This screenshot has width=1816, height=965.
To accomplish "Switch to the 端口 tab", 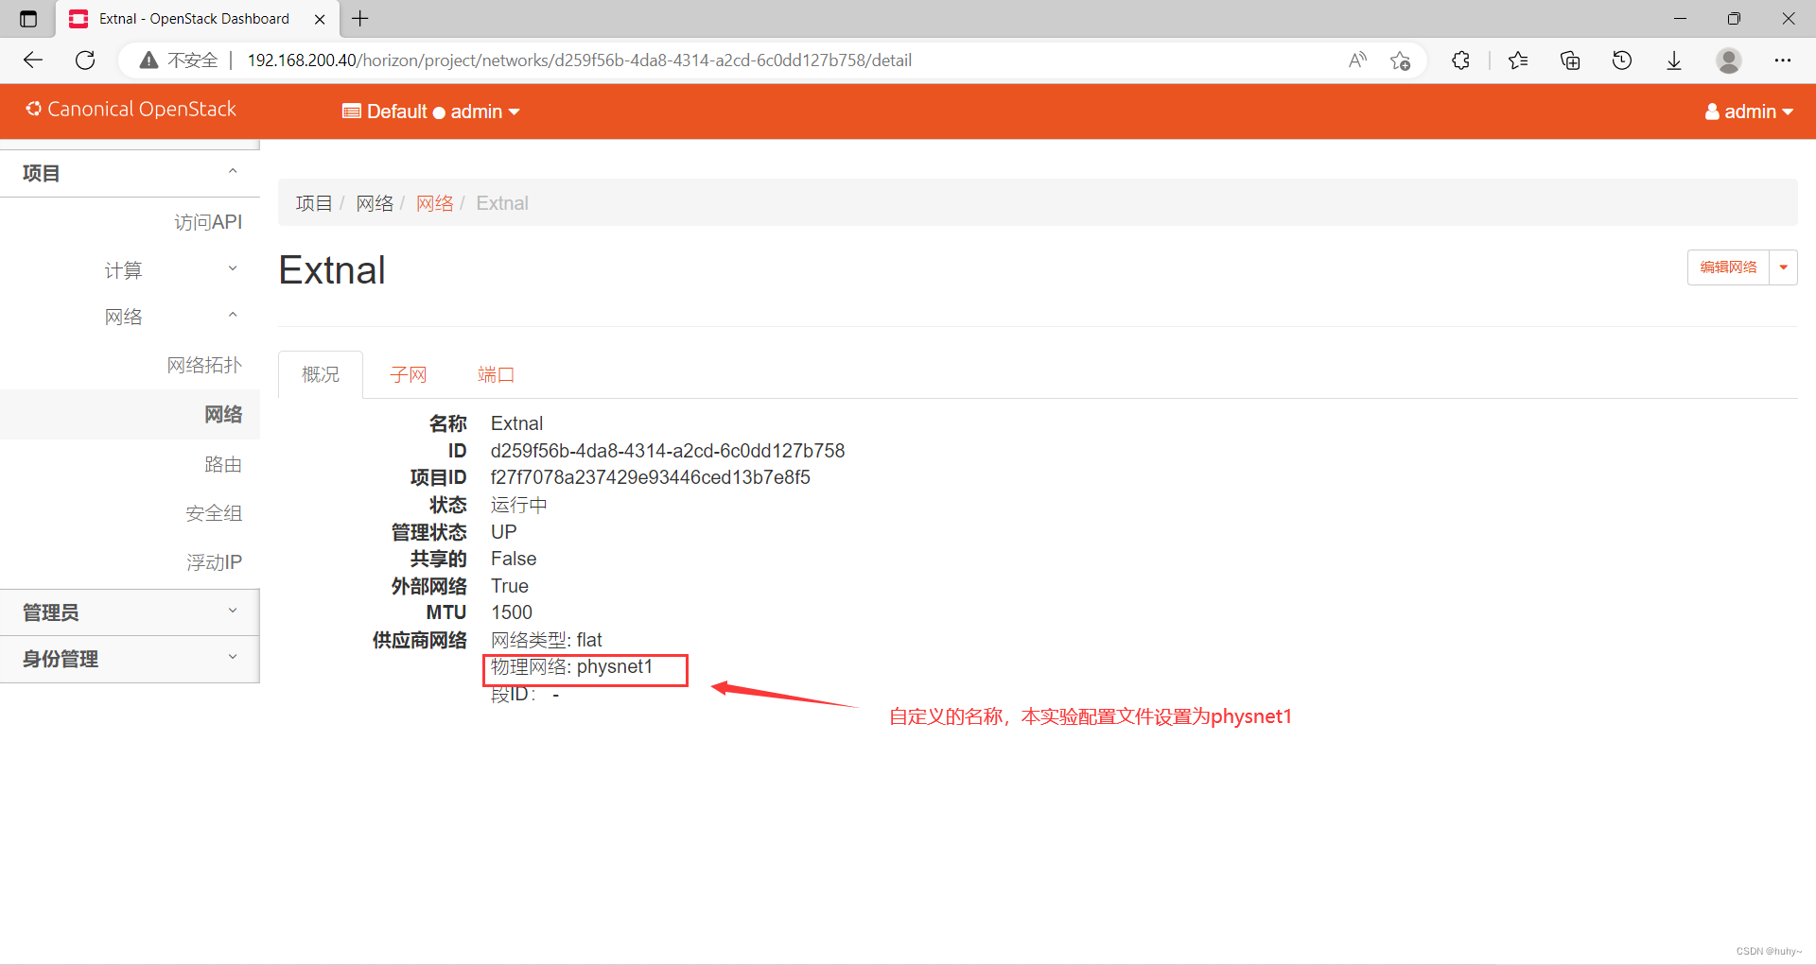I will coord(497,375).
